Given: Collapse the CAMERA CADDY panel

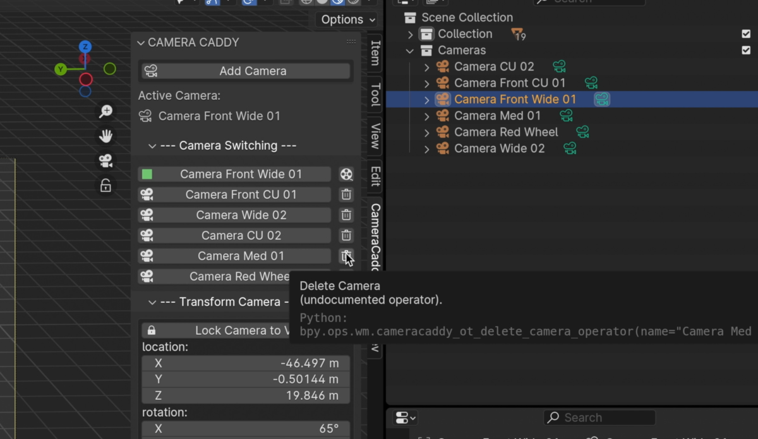Looking at the screenshot, I should click(x=141, y=43).
